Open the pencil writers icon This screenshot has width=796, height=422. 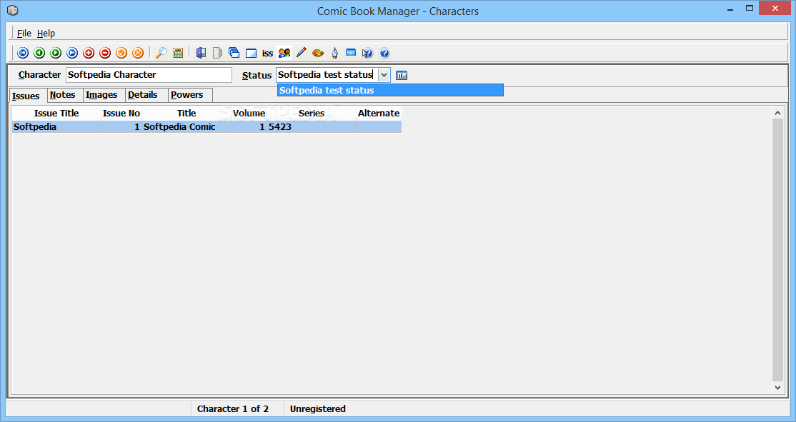301,53
